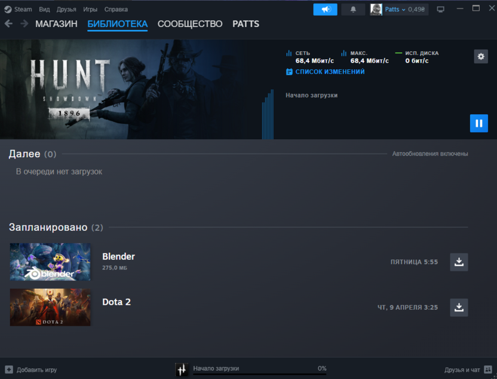Image resolution: width=497 pixels, height=379 pixels.
Task: Maximize the Steam window
Action: (x=475, y=8)
